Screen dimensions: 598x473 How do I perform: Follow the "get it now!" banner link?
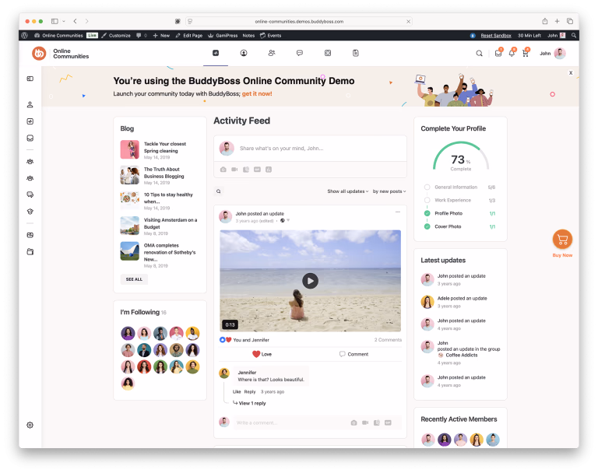coord(257,94)
